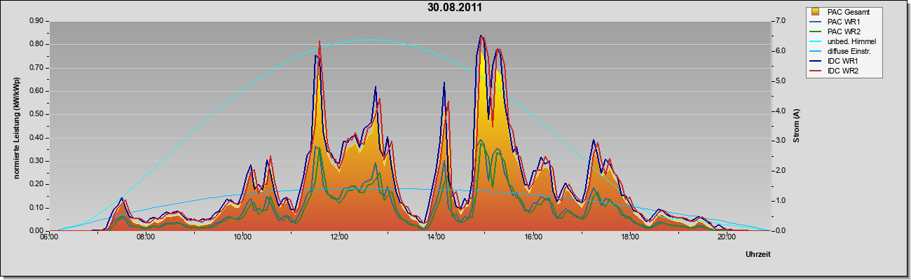The height and width of the screenshot is (280, 911).
Task: Click the Uhrzeit axis label
Action: (758, 255)
